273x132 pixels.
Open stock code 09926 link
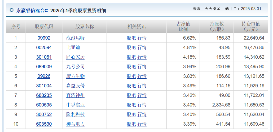pyautogui.click(x=44, y=76)
